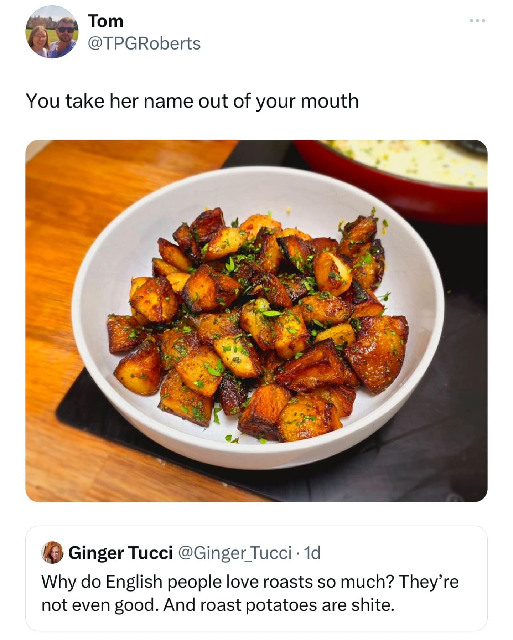
Task: Open the three-dot more options menu
Action: (477, 21)
